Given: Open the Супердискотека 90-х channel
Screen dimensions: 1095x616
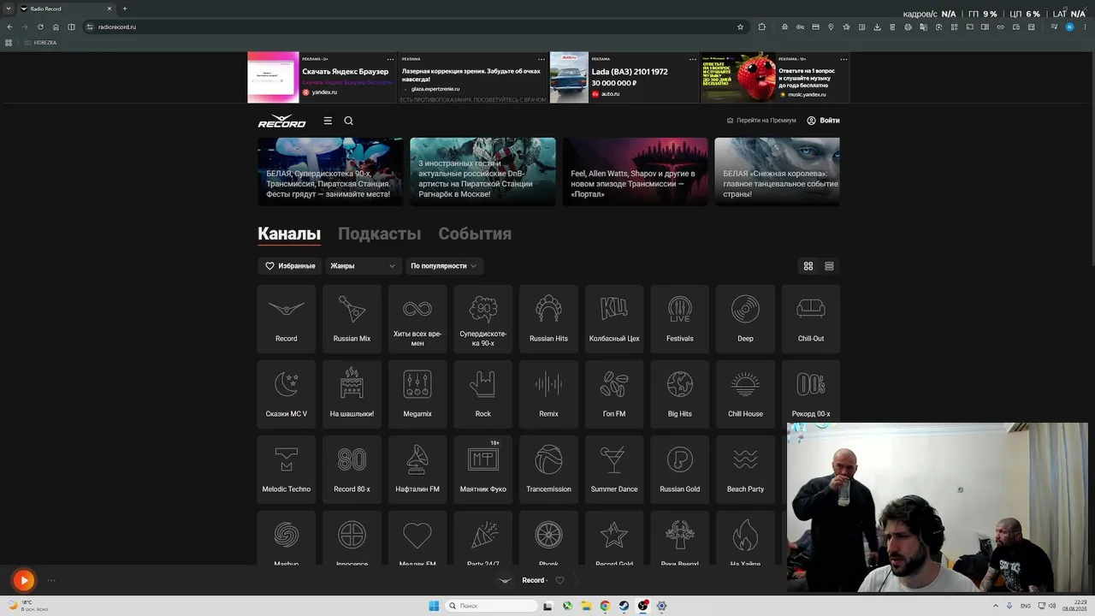Looking at the screenshot, I should 483,319.
